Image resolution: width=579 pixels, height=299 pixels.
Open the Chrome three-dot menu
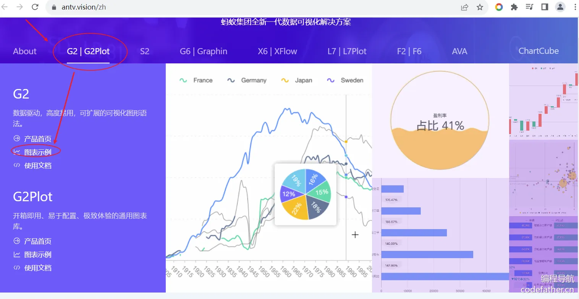tap(575, 7)
